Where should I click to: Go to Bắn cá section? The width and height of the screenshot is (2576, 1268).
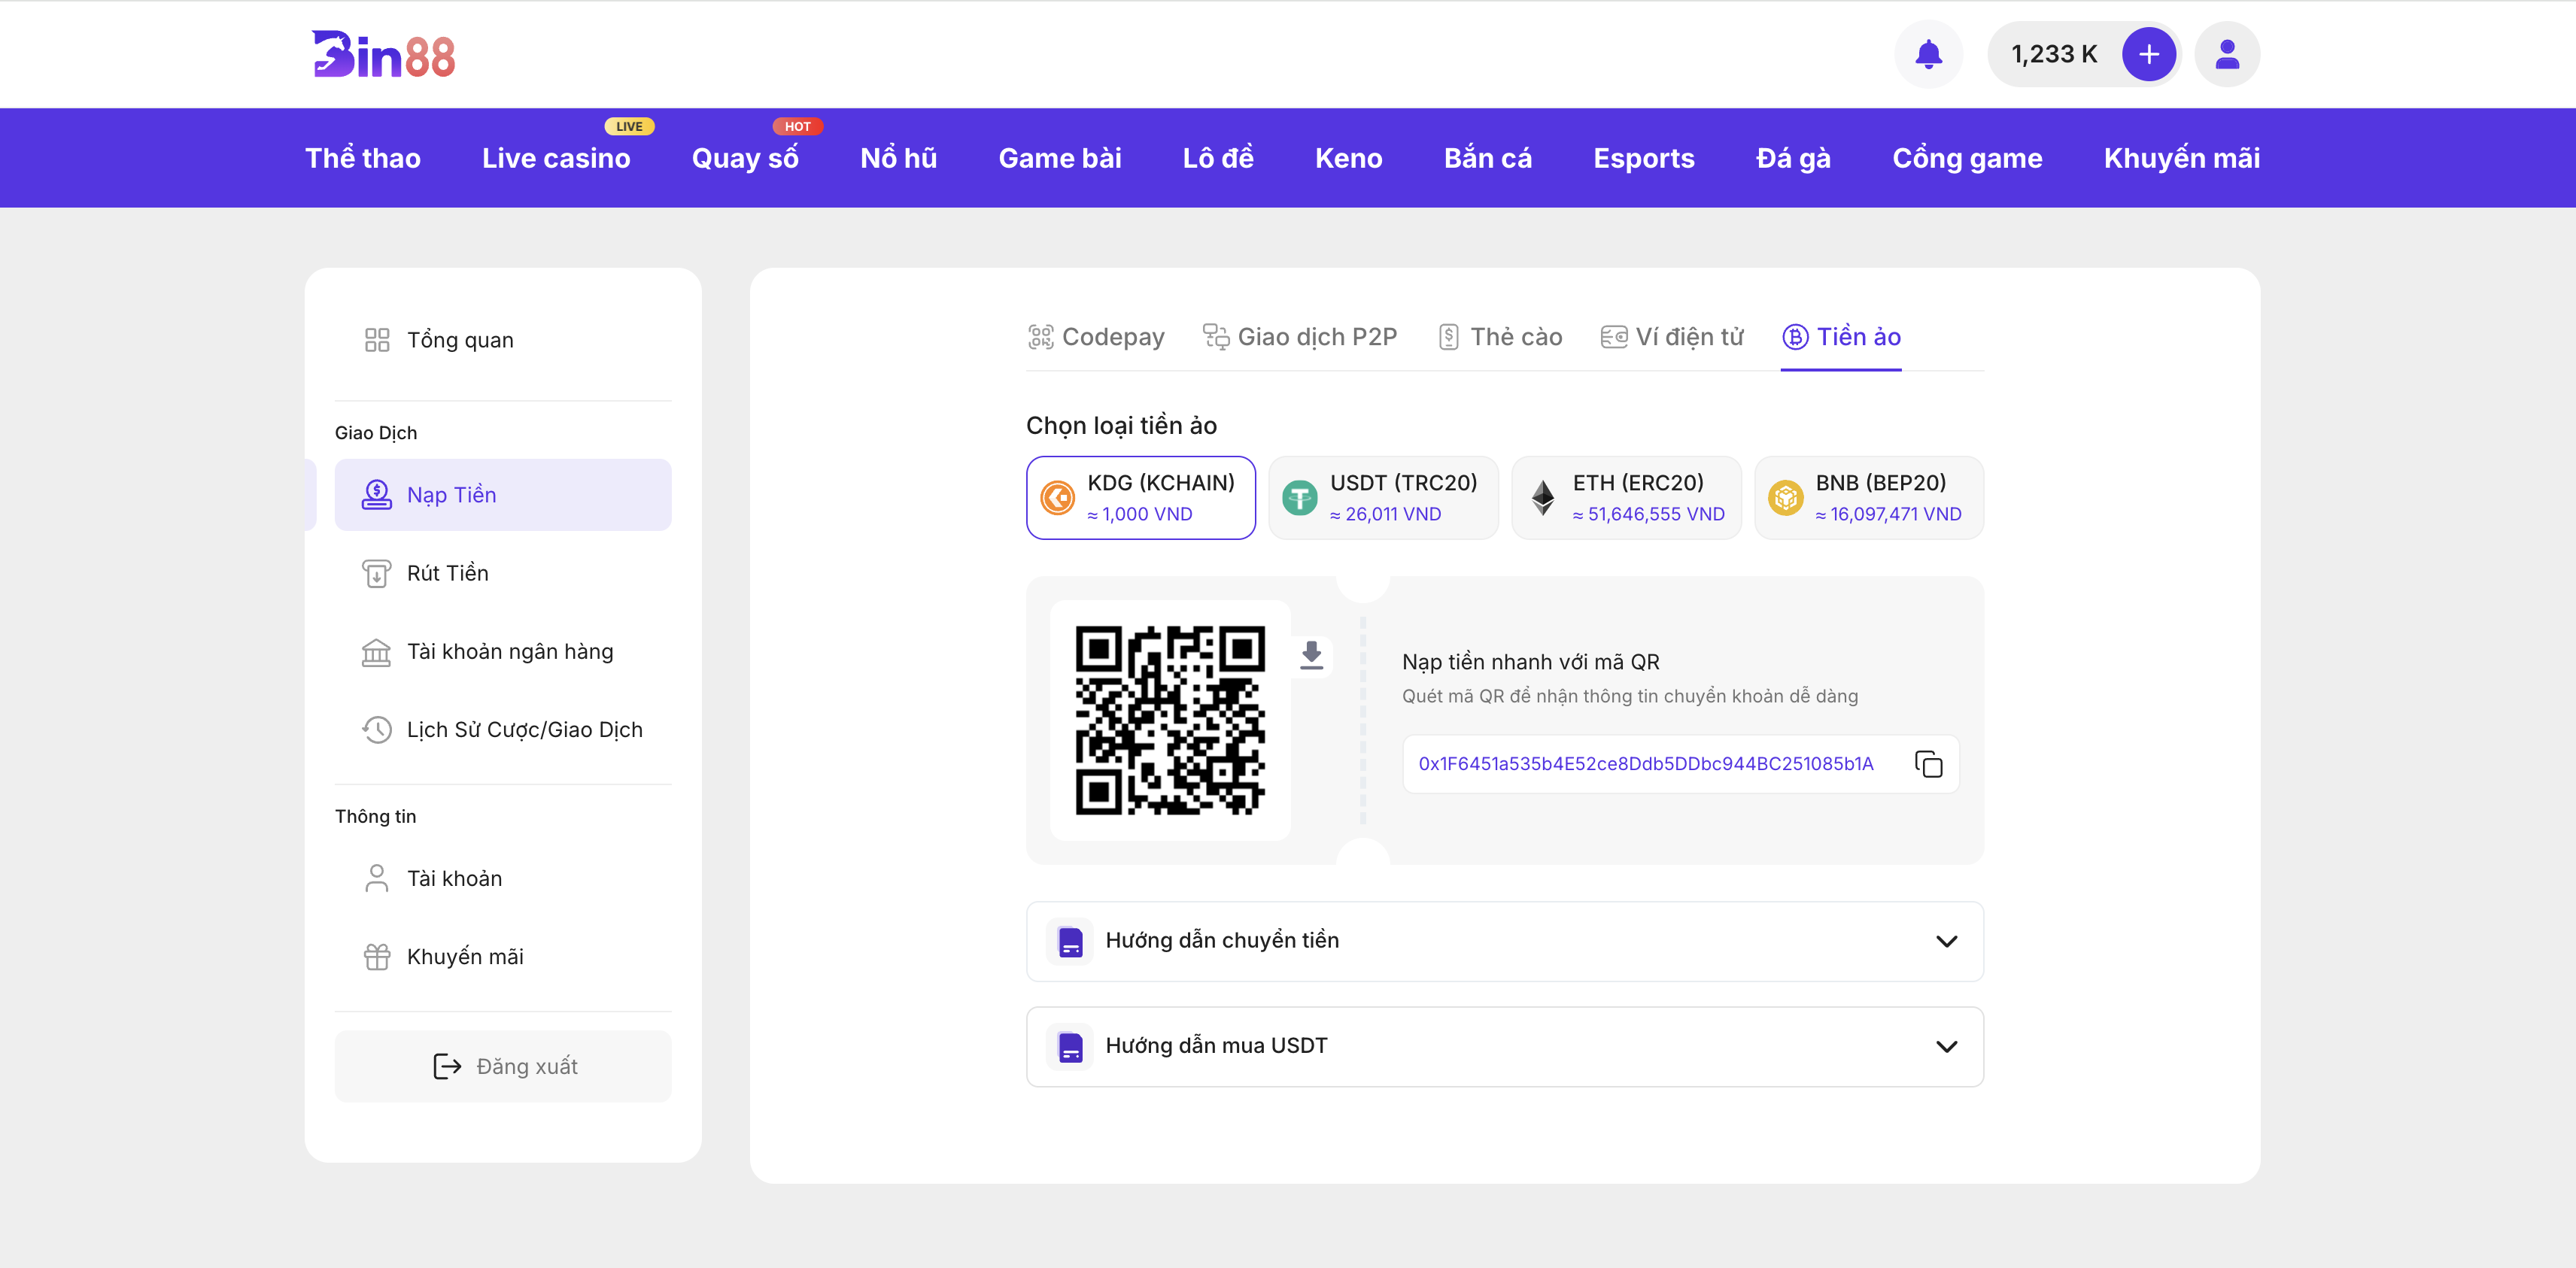tap(1487, 158)
